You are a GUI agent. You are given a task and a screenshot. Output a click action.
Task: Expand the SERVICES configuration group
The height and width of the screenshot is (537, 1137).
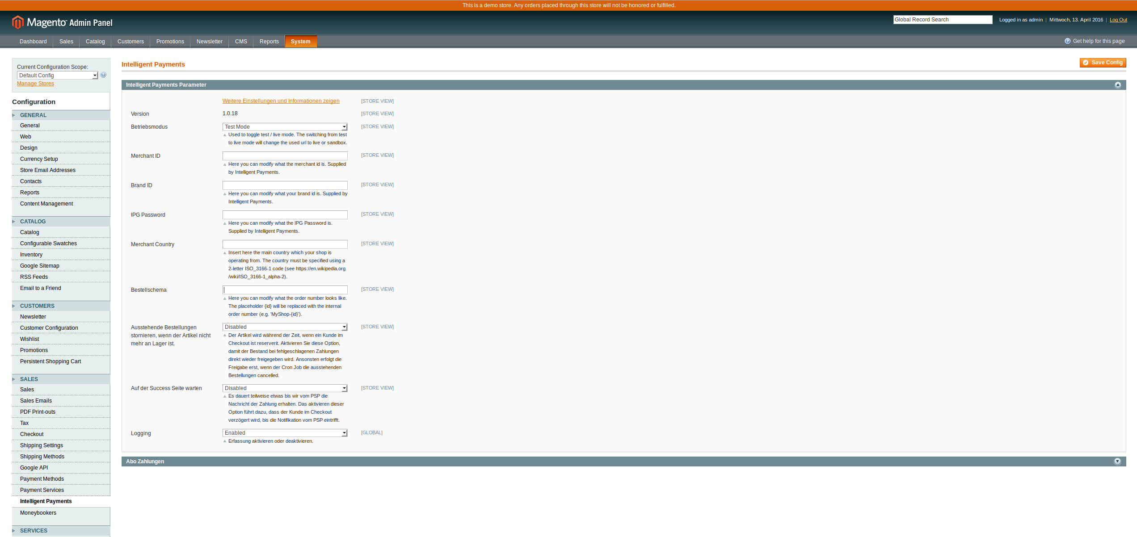pyautogui.click(x=61, y=531)
